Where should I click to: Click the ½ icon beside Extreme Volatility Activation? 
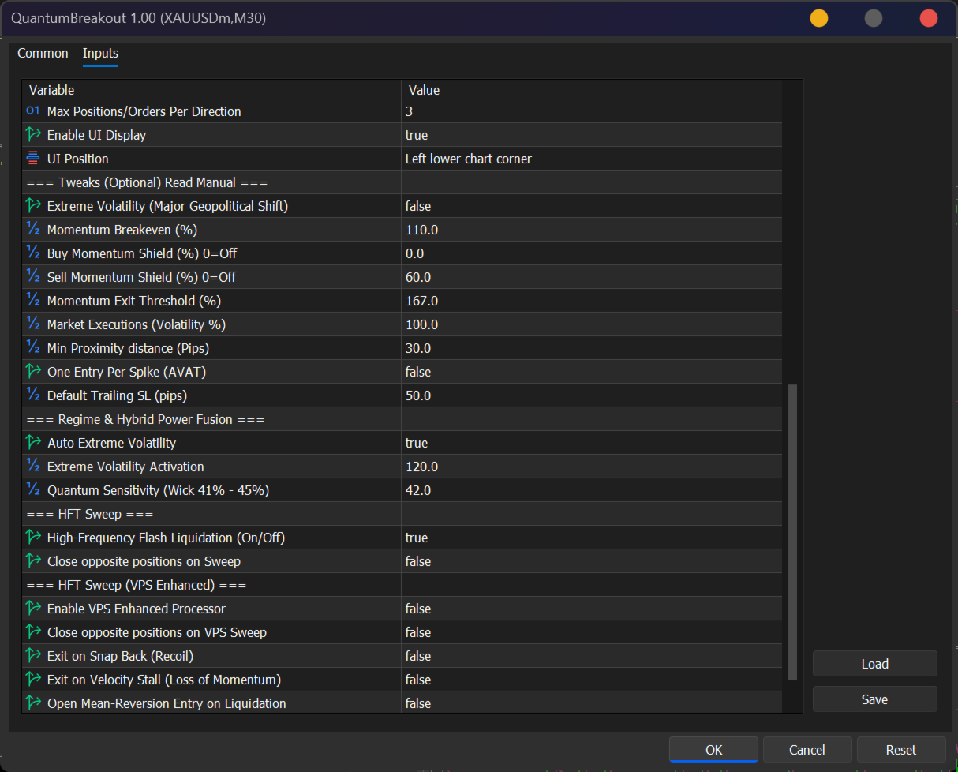click(33, 467)
